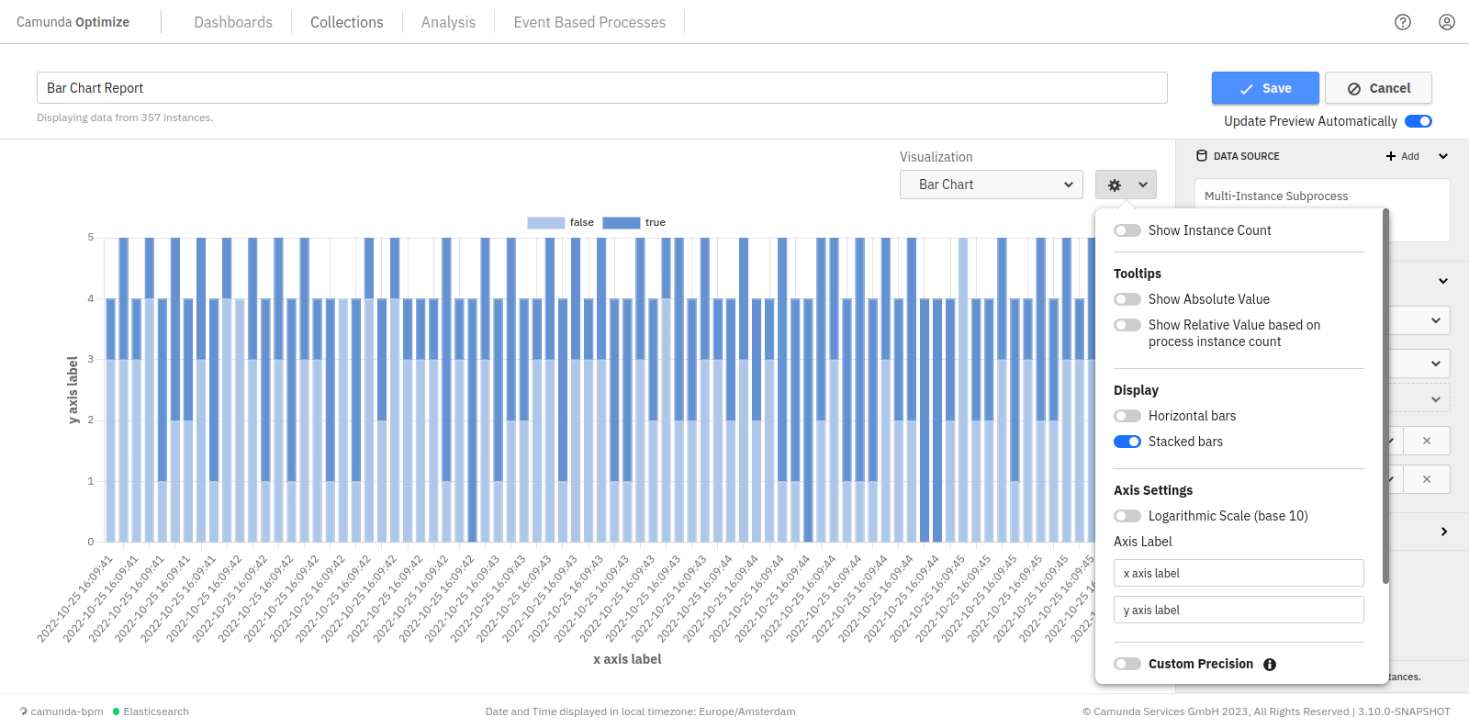
Task: Cancel editing the report
Action: [x=1378, y=88]
